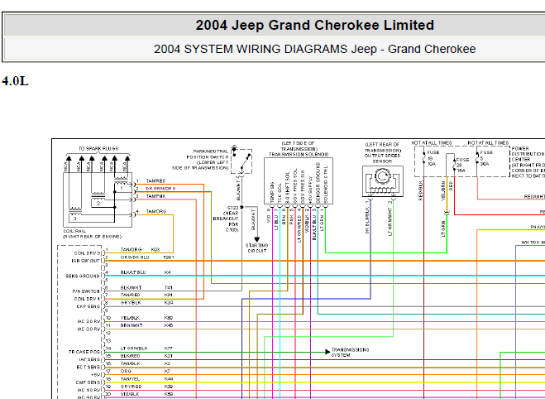Viewport: 545px width, 399px height.
Task: Click the "PARK/NEUTRAL POSITION SWITCH" label
Action: point(208,154)
